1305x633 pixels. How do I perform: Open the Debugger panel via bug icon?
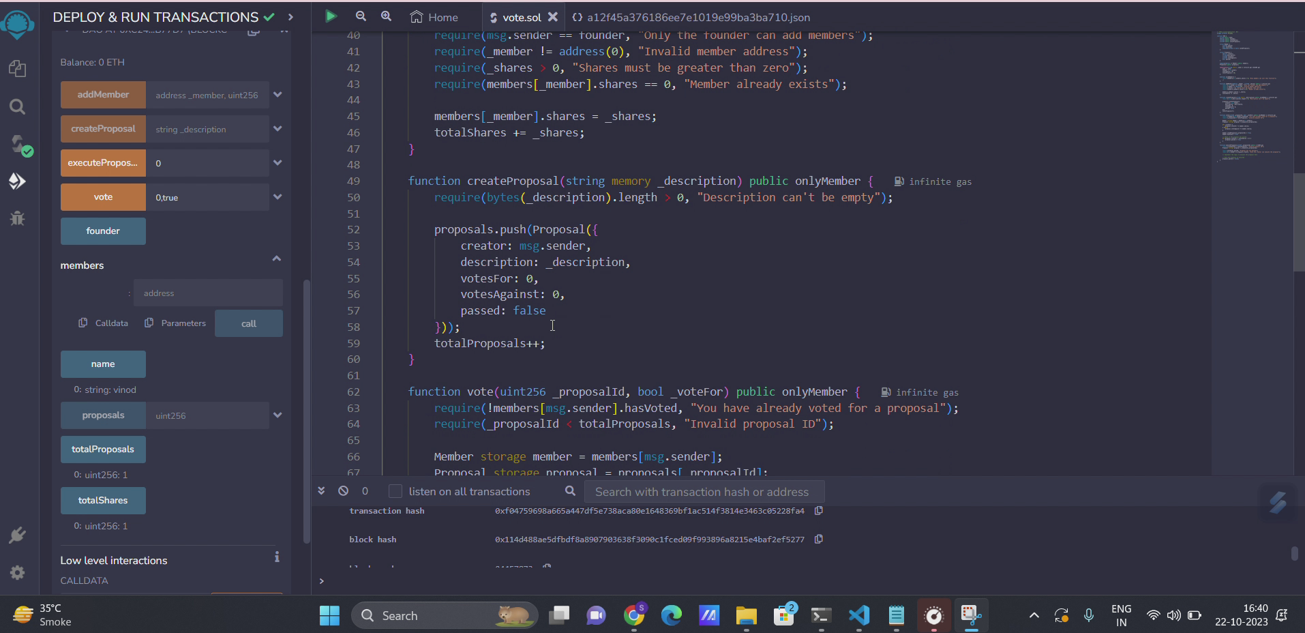[x=17, y=218]
